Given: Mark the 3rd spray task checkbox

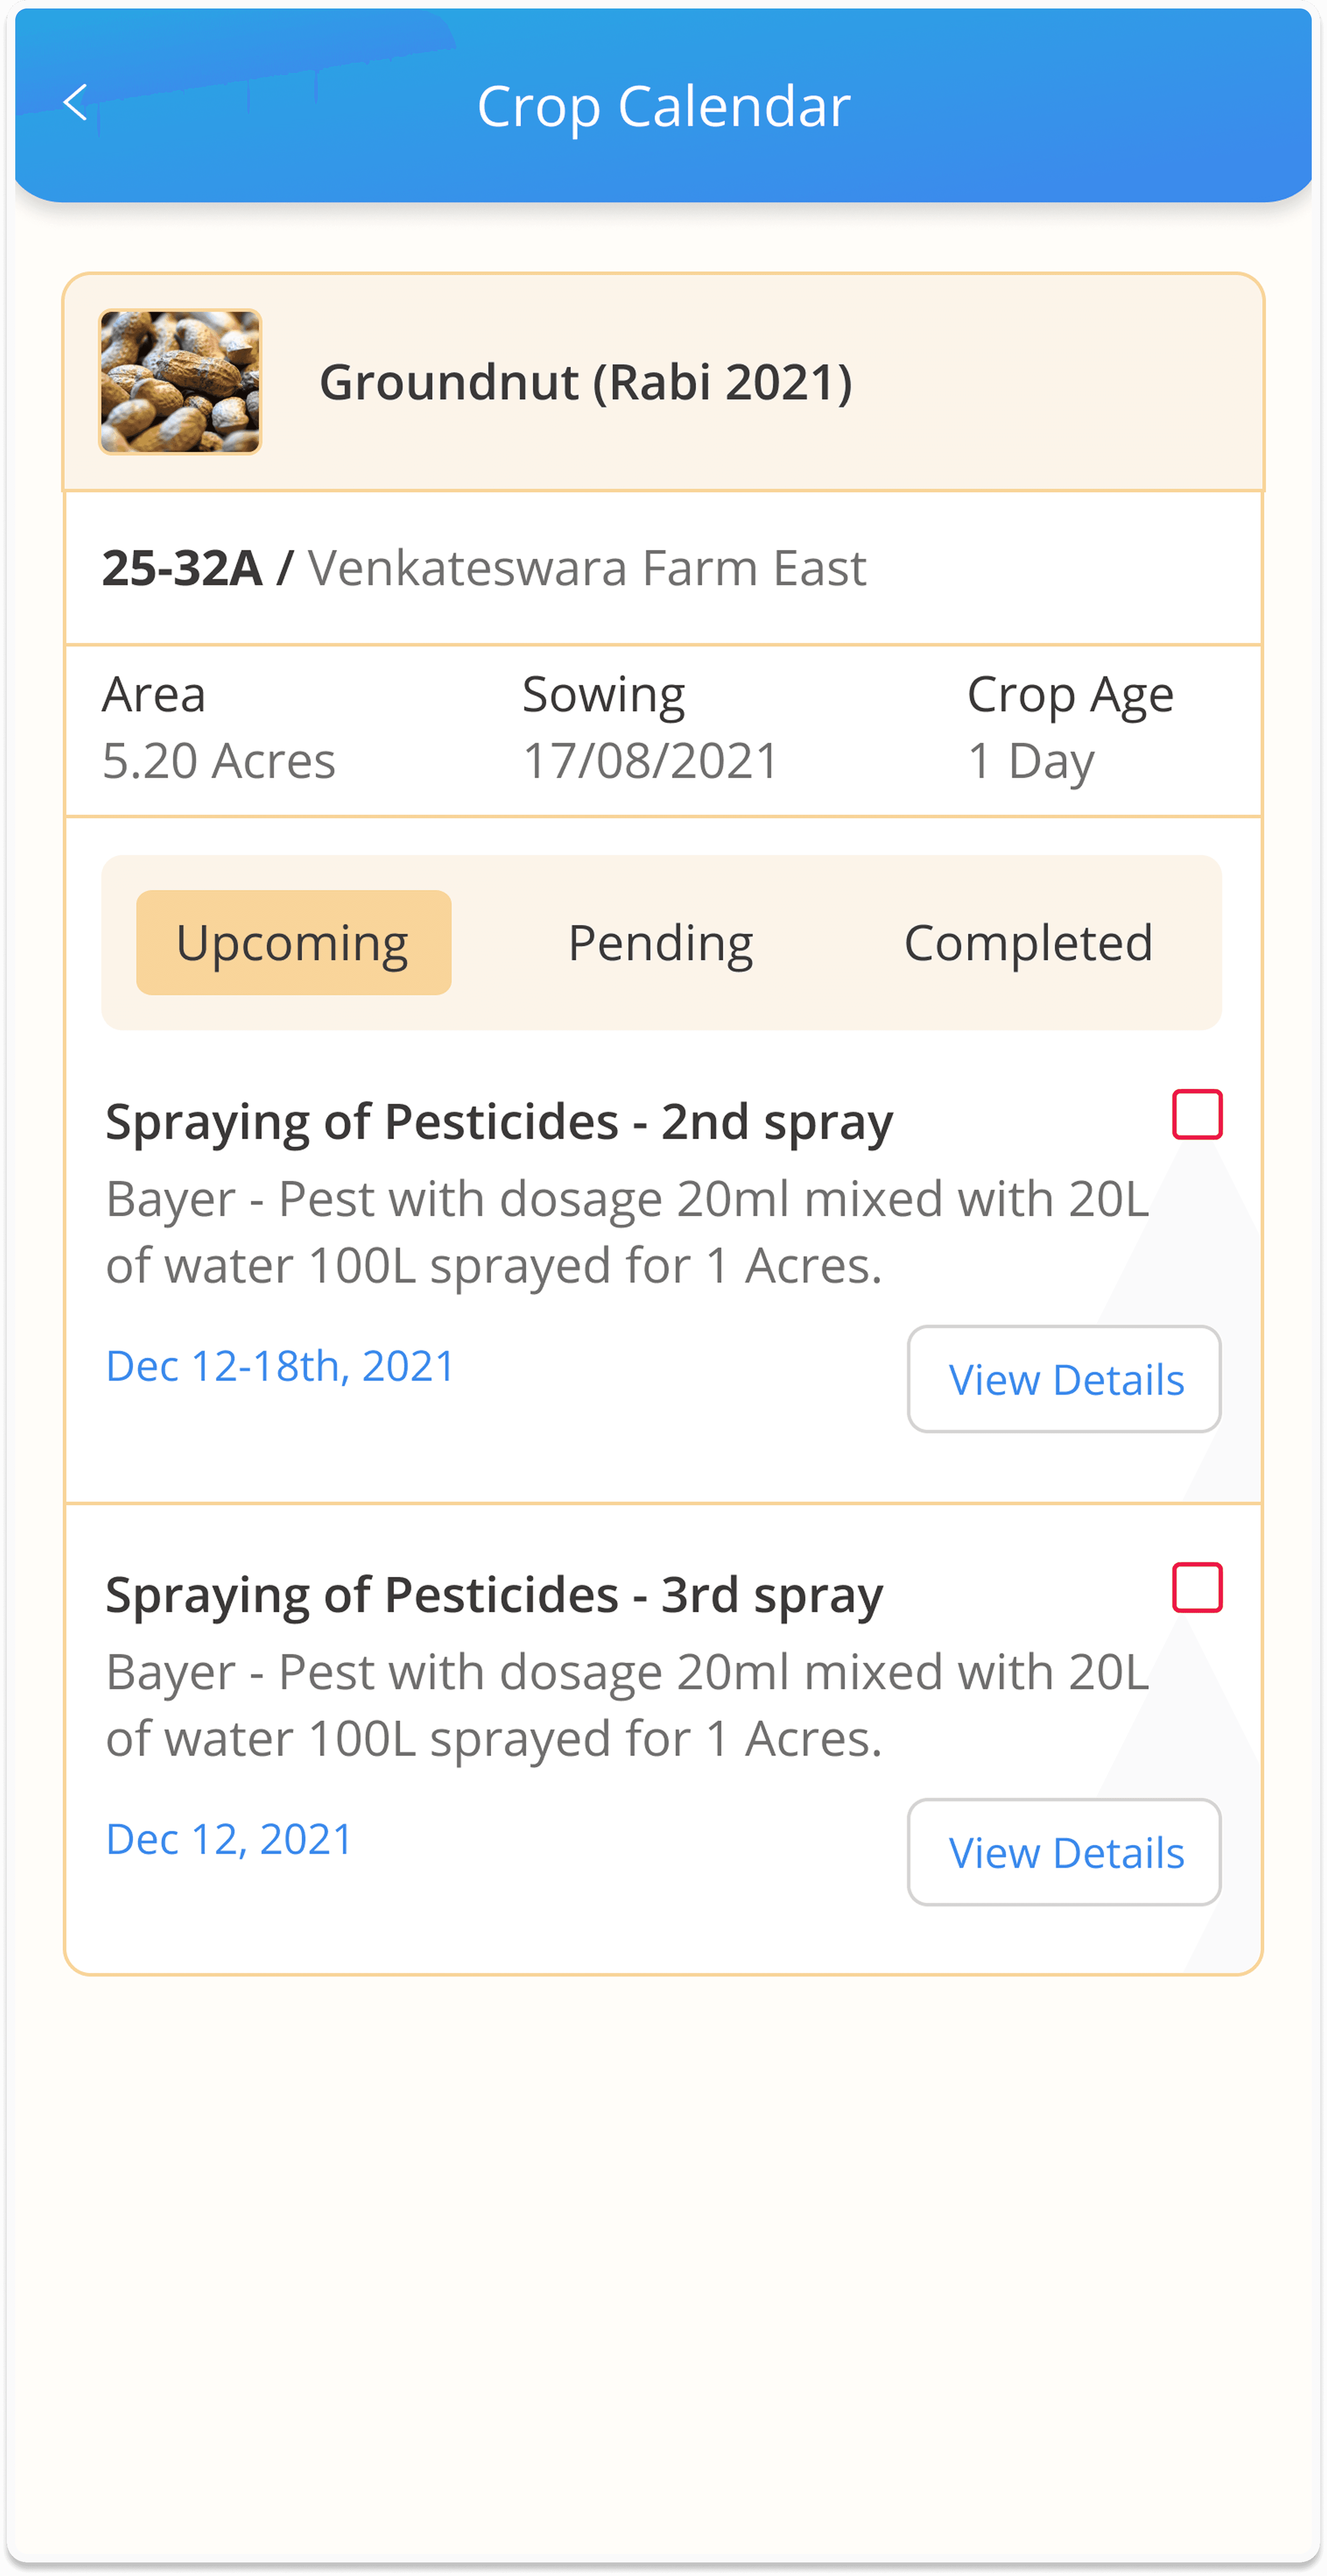Looking at the screenshot, I should coord(1197,1587).
